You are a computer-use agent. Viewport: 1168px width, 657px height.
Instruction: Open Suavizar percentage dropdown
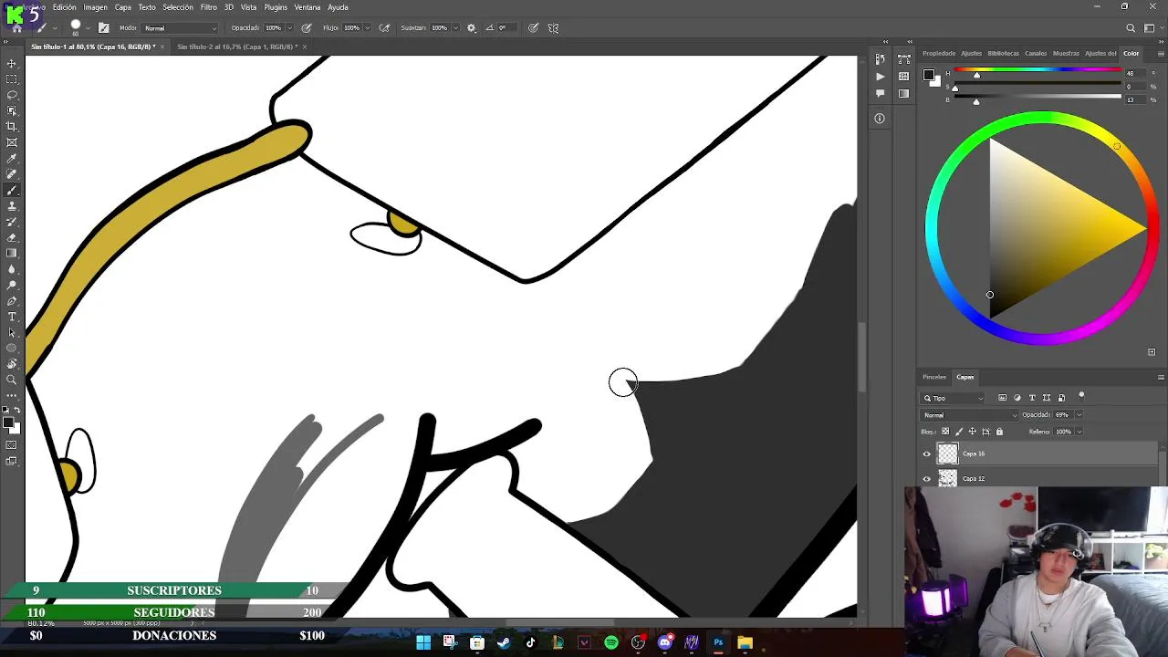click(x=455, y=28)
